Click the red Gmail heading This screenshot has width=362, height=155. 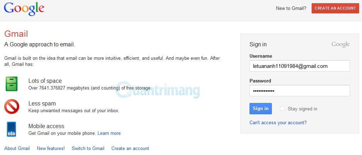pyautogui.click(x=16, y=34)
